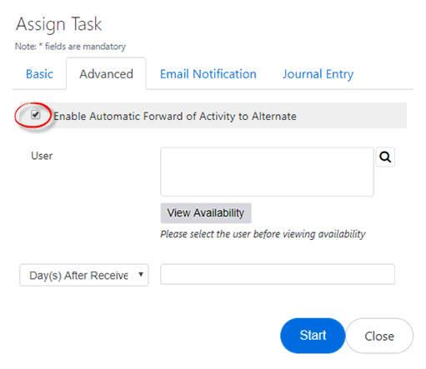Switch to the Basic tab
Image resolution: width=426 pixels, height=369 pixels.
point(39,74)
